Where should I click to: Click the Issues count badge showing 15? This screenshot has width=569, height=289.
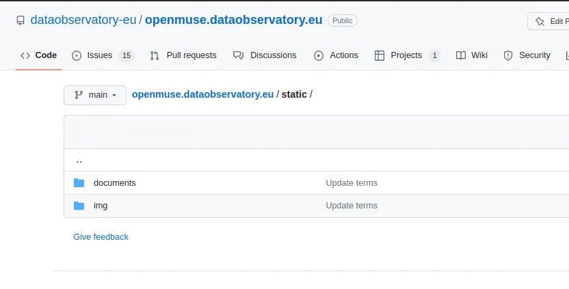(x=127, y=55)
